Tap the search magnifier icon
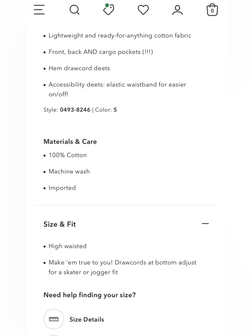Viewport: 252px width, 336px height. point(74,10)
